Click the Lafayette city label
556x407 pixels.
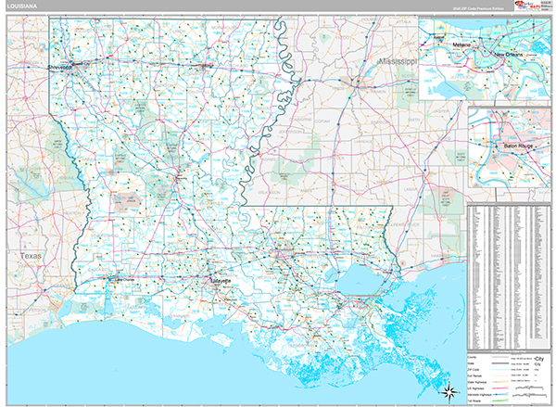coord(221,281)
